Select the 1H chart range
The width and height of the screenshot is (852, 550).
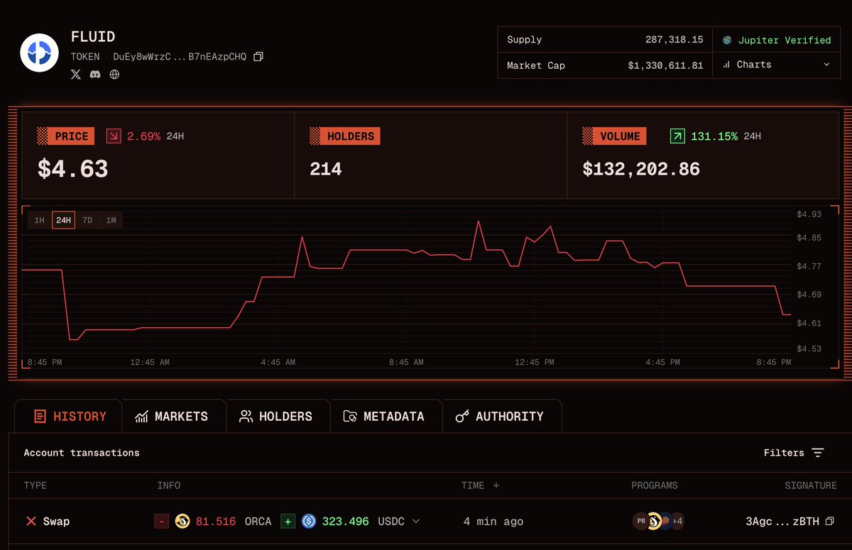click(x=40, y=221)
